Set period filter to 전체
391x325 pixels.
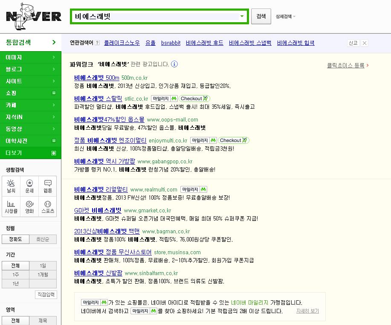[x=15, y=266]
